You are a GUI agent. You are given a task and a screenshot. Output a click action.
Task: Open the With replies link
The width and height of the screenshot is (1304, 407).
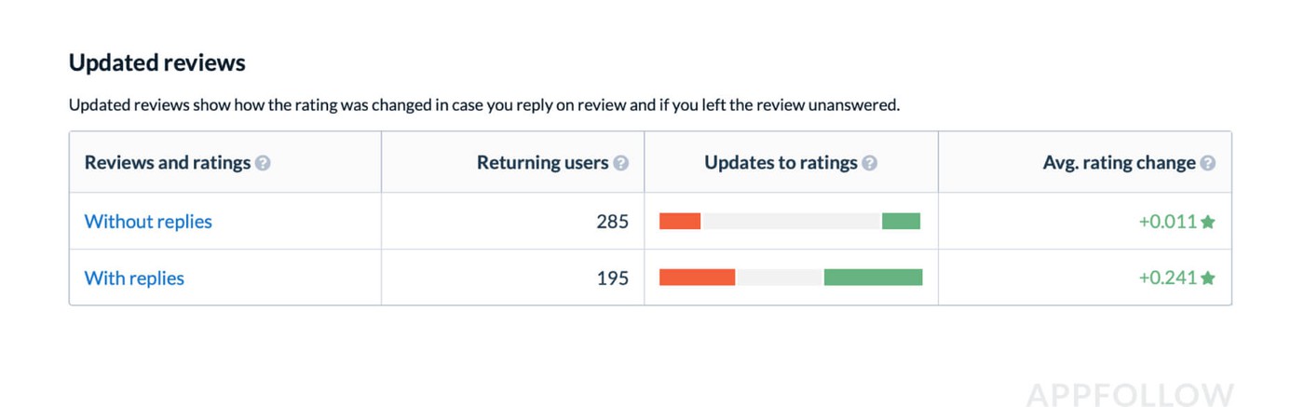[x=134, y=278]
